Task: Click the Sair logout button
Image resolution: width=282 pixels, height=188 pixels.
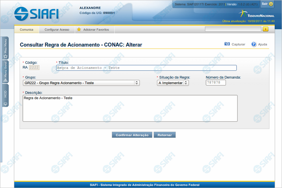Action: tap(267, 4)
